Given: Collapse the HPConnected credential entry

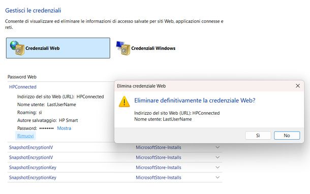Looking at the screenshot, I should click(23, 87).
